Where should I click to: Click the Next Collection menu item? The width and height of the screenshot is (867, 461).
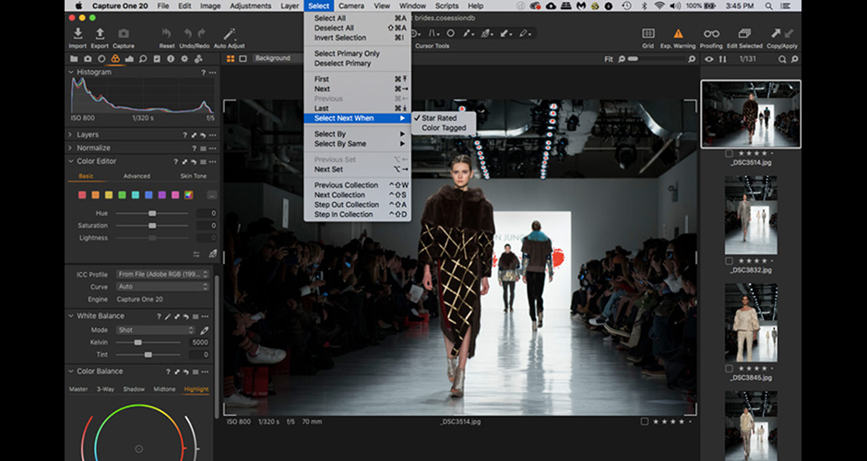point(357,195)
